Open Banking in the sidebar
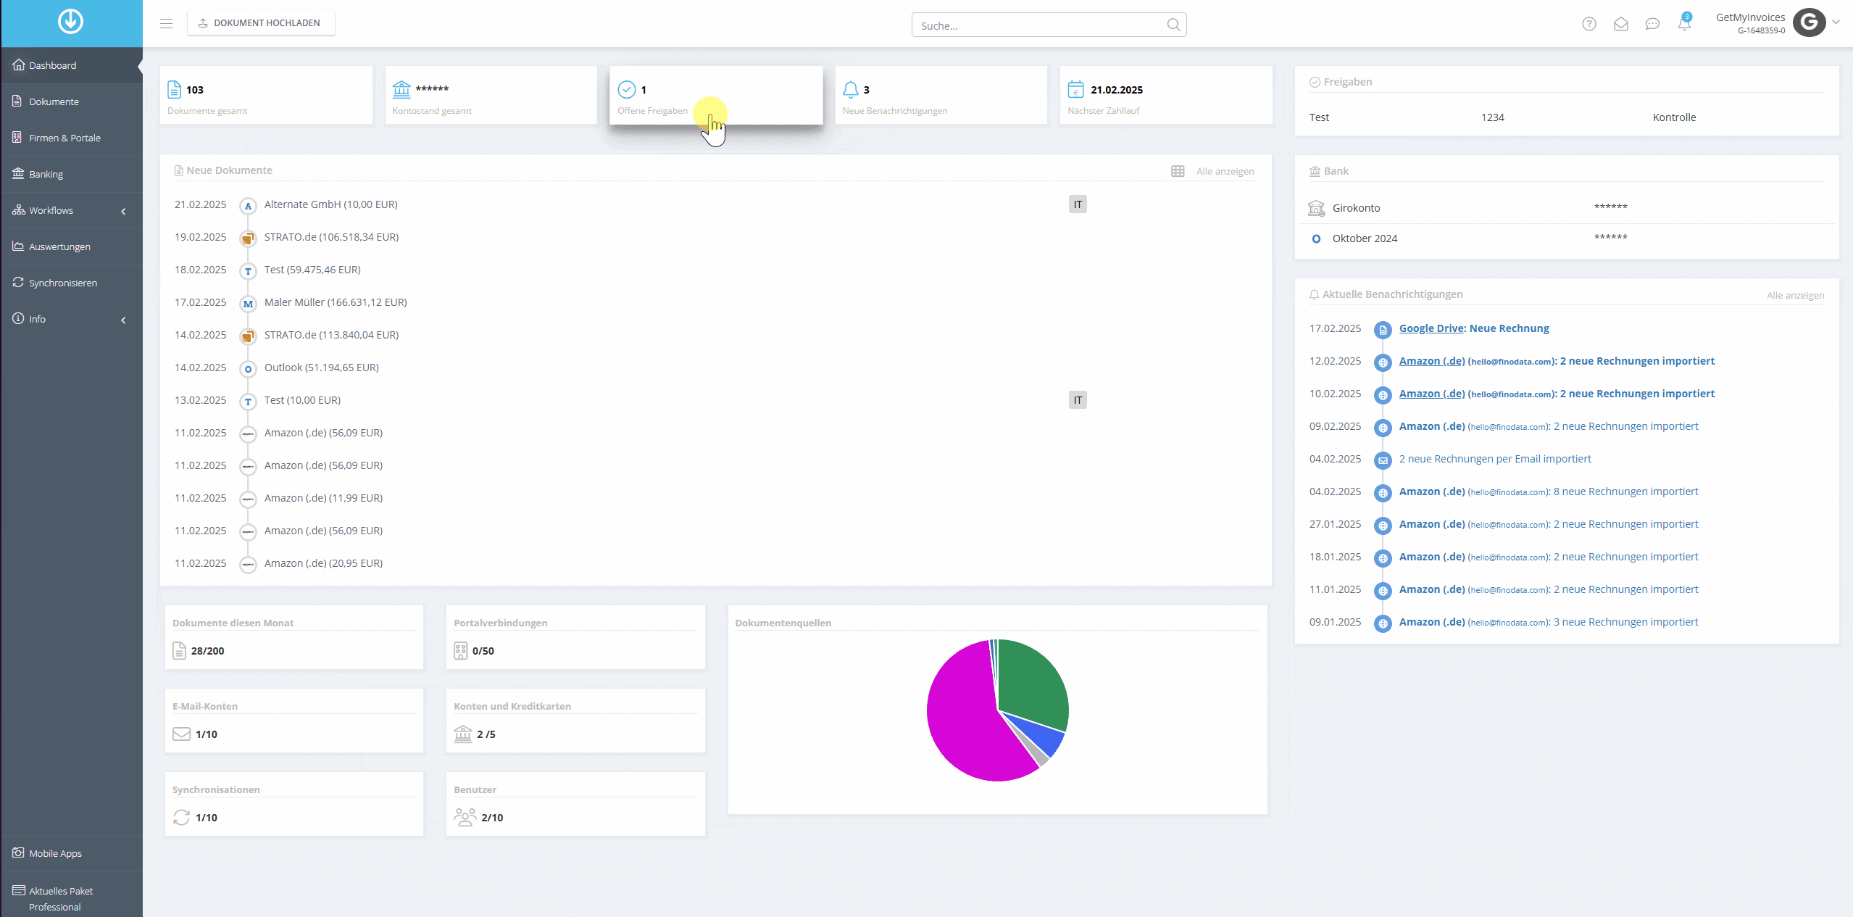The width and height of the screenshot is (1853, 917). 71,174
